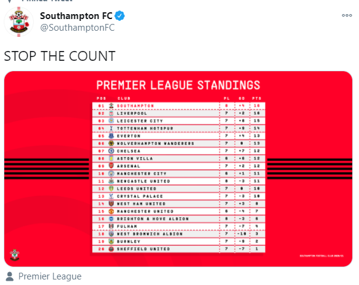Click the Wolverhampton Wanderers crest icon
Viewport: 359px width, 285px height.
pos(111,143)
